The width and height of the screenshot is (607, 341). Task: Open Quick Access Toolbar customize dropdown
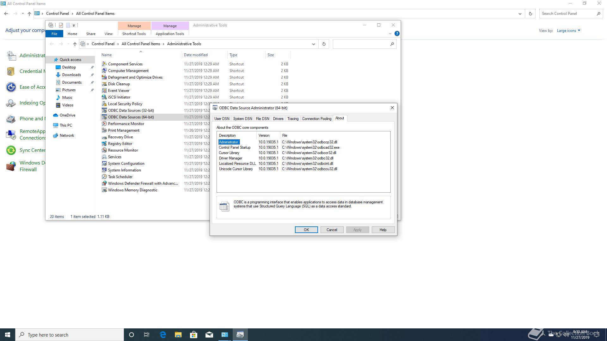pos(74,25)
